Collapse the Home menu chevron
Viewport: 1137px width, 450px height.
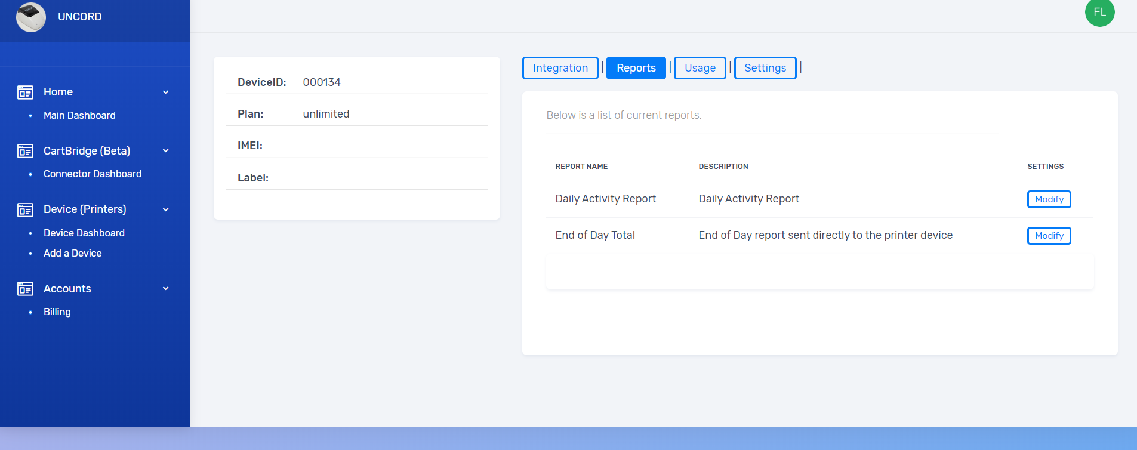(x=166, y=93)
